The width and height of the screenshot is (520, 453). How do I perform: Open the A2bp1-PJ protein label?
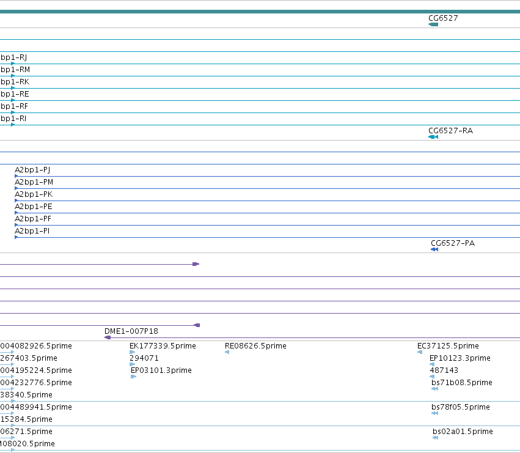32,170
